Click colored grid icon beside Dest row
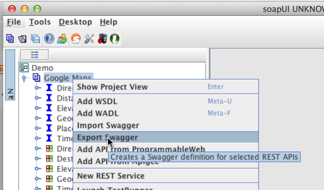Image resolution: width=324 pixels, height=190 pixels. coord(49,158)
